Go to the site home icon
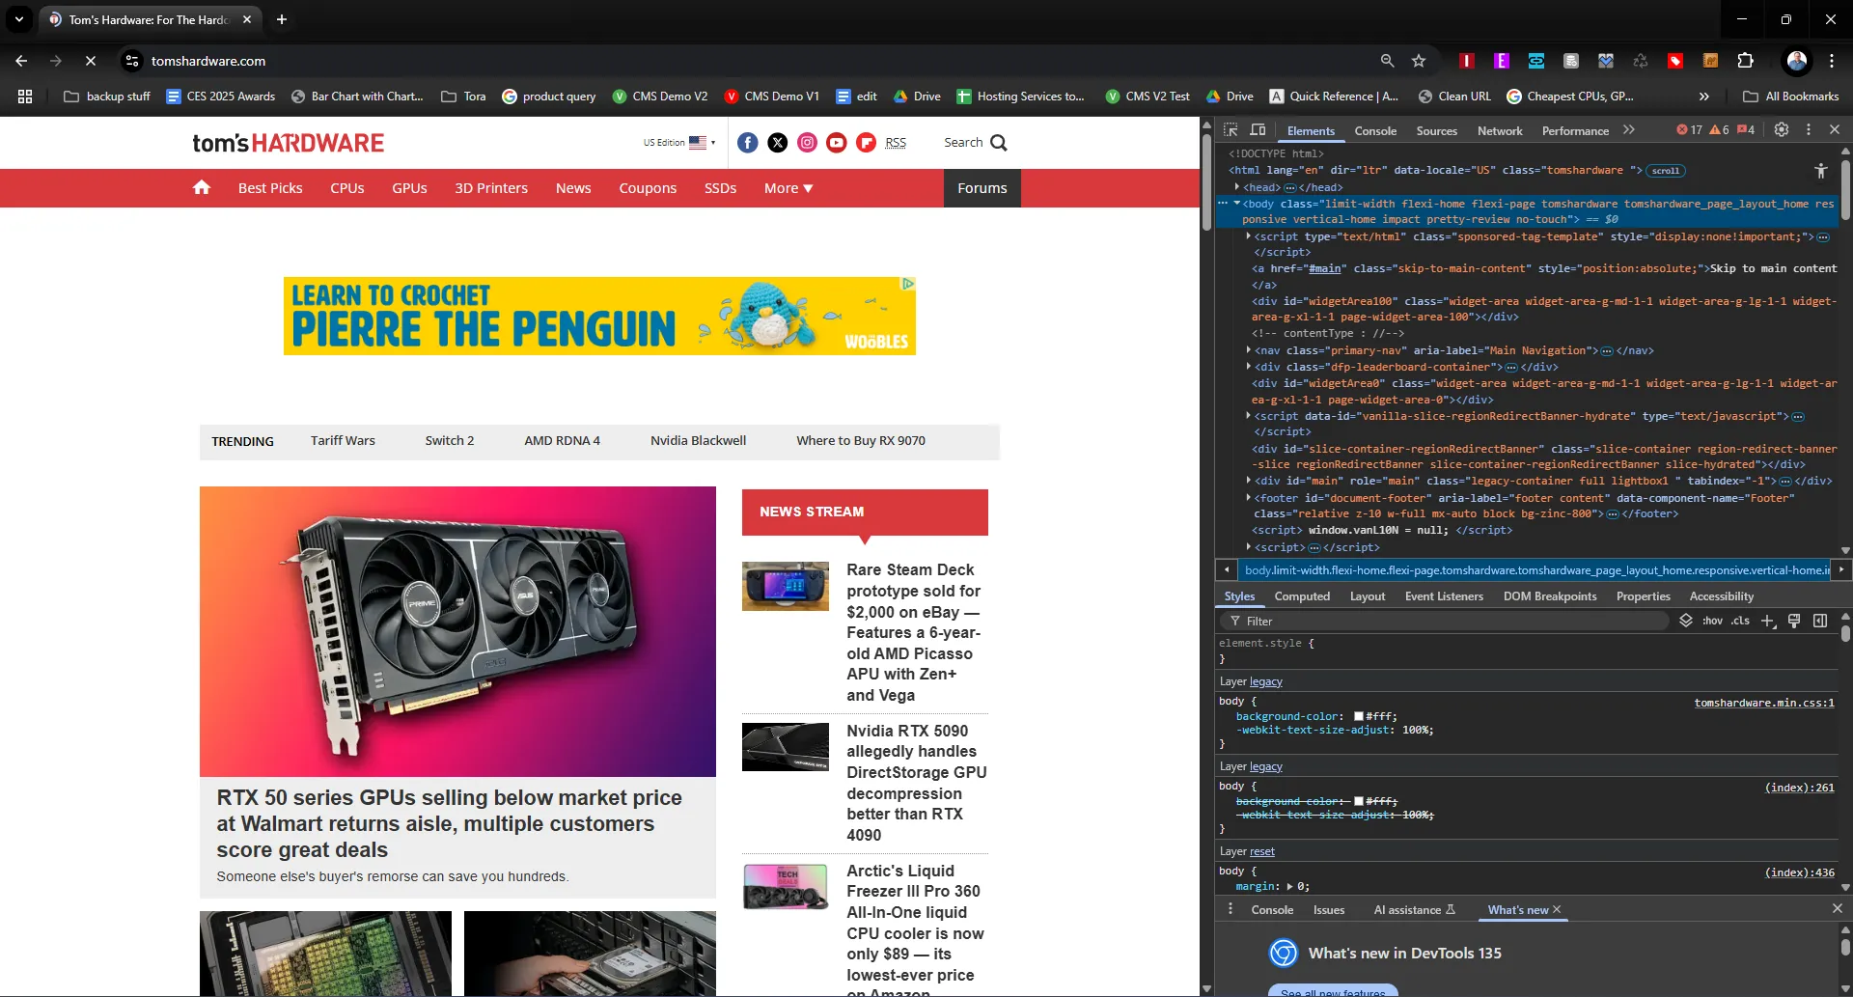Viewport: 1853px width, 997px height. (x=201, y=187)
